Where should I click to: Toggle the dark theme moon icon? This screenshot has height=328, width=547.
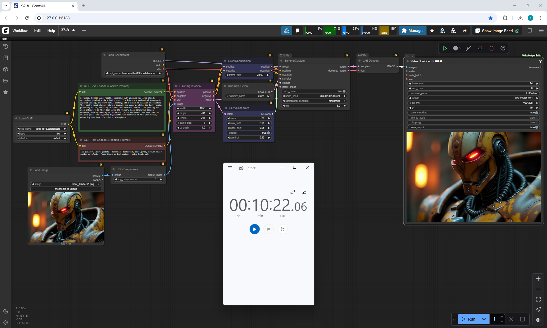[6, 311]
